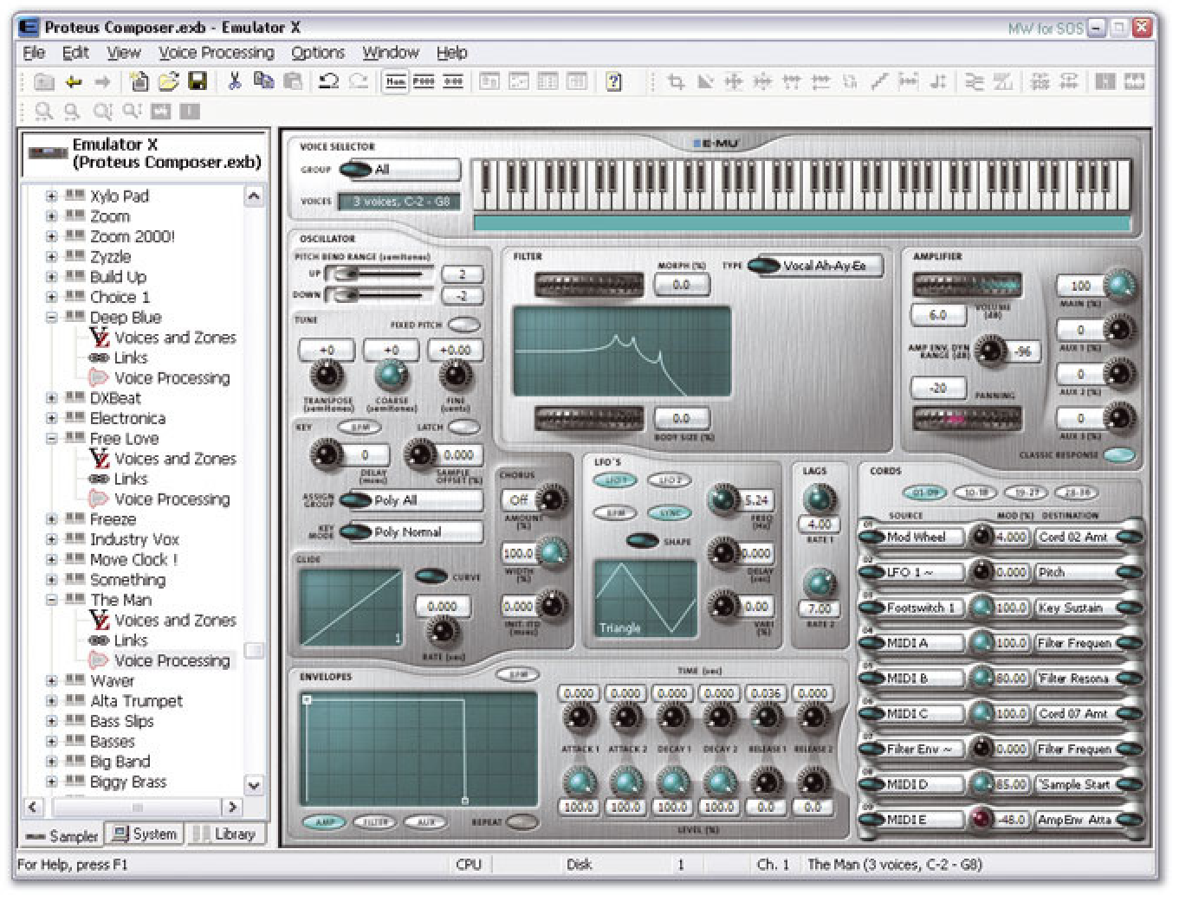This screenshot has width=1192, height=901.
Task: Select the Cords 01-09 page button
Action: pyautogui.click(x=925, y=492)
